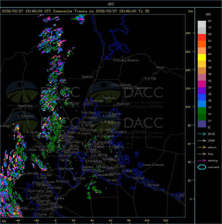
Task: Pick the purple swatch between 39 and 36 dBZ
Action: (202, 90)
